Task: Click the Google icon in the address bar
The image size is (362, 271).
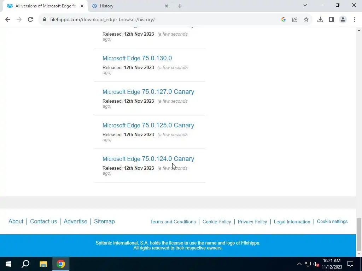Action: (x=284, y=20)
